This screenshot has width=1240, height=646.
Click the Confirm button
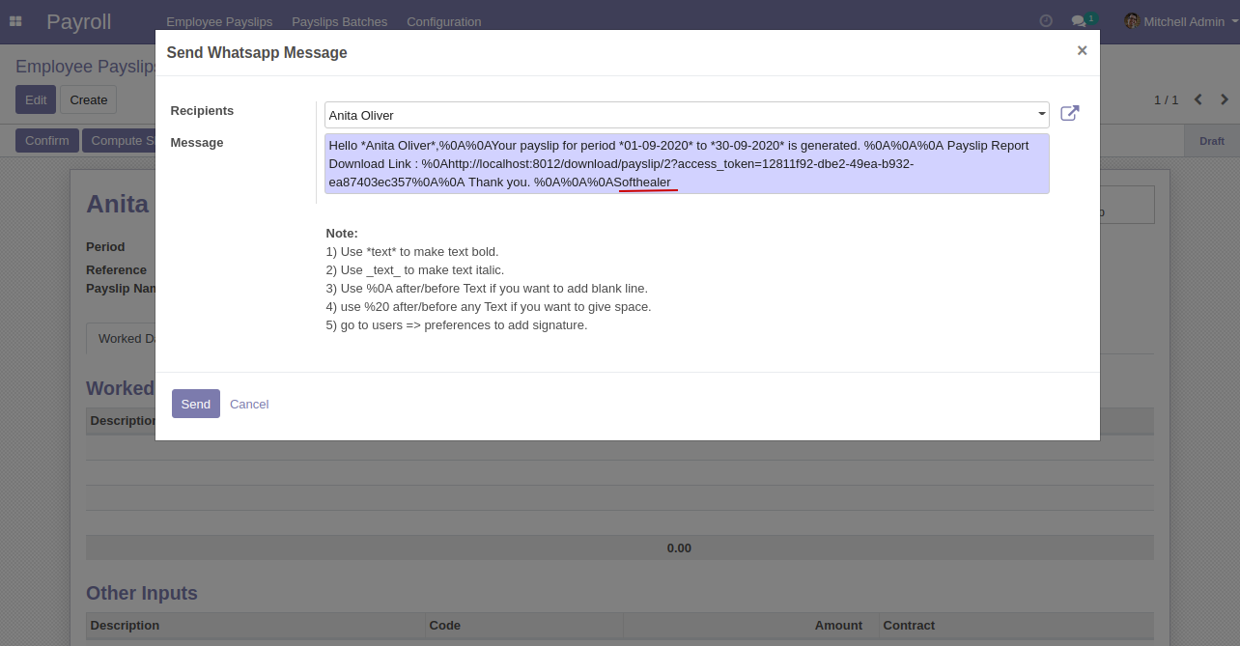tap(47, 140)
